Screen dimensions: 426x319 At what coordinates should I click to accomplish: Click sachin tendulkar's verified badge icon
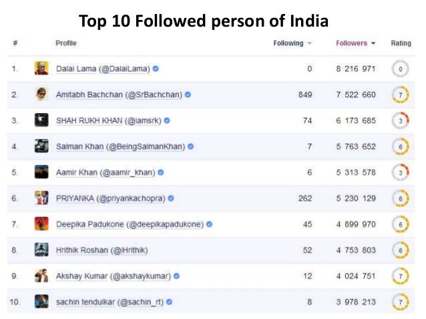tap(170, 302)
